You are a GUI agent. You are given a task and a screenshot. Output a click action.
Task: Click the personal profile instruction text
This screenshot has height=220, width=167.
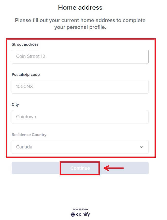click(x=80, y=24)
